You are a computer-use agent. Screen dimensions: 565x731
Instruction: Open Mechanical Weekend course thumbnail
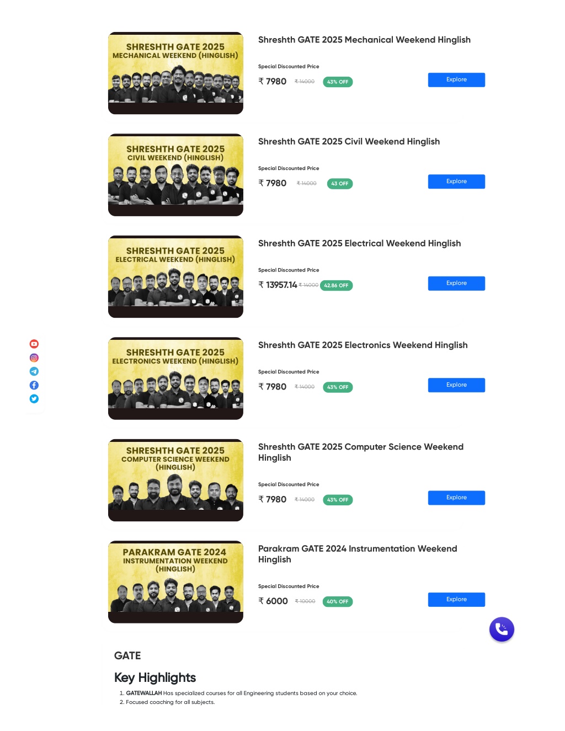pos(175,73)
